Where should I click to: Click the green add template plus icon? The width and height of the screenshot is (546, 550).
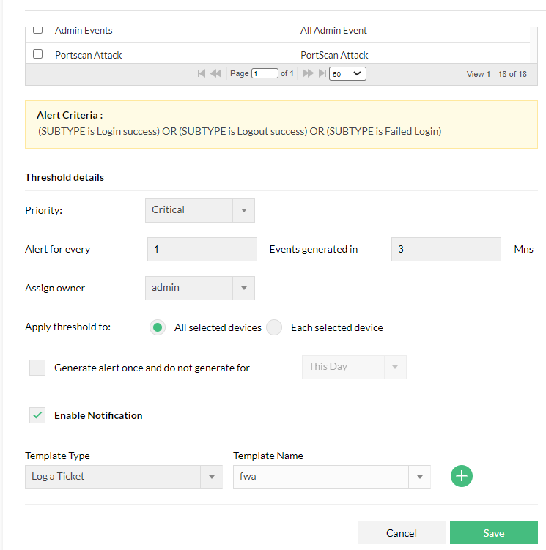[462, 476]
